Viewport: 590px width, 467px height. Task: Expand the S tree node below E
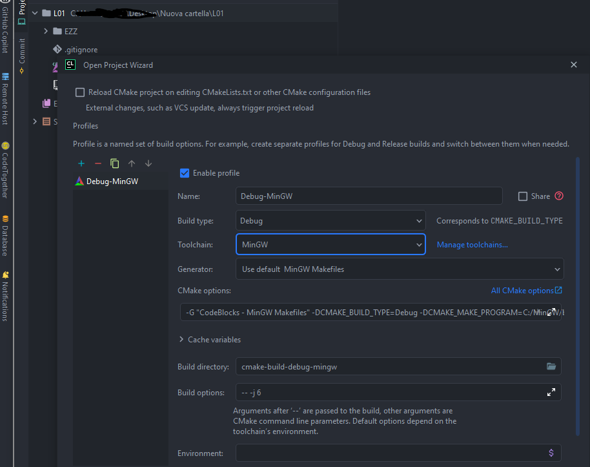coord(35,121)
